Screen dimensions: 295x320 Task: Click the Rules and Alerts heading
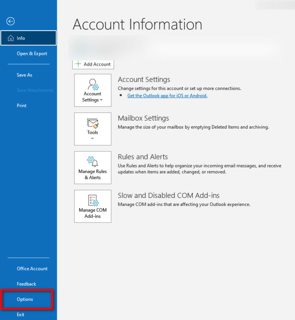pyautogui.click(x=143, y=157)
